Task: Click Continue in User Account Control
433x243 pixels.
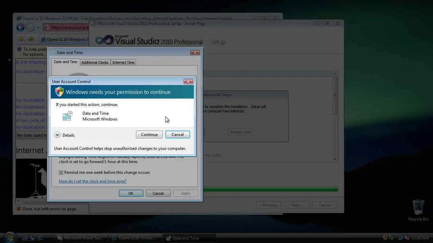Action: 149,135
